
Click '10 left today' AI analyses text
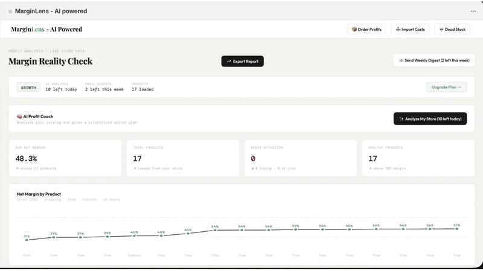(62, 89)
